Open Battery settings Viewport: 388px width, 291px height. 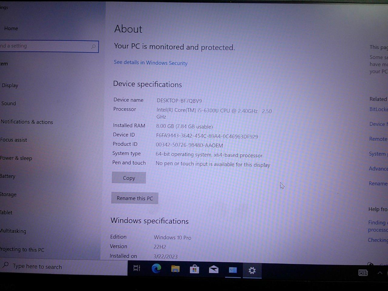[8, 176]
